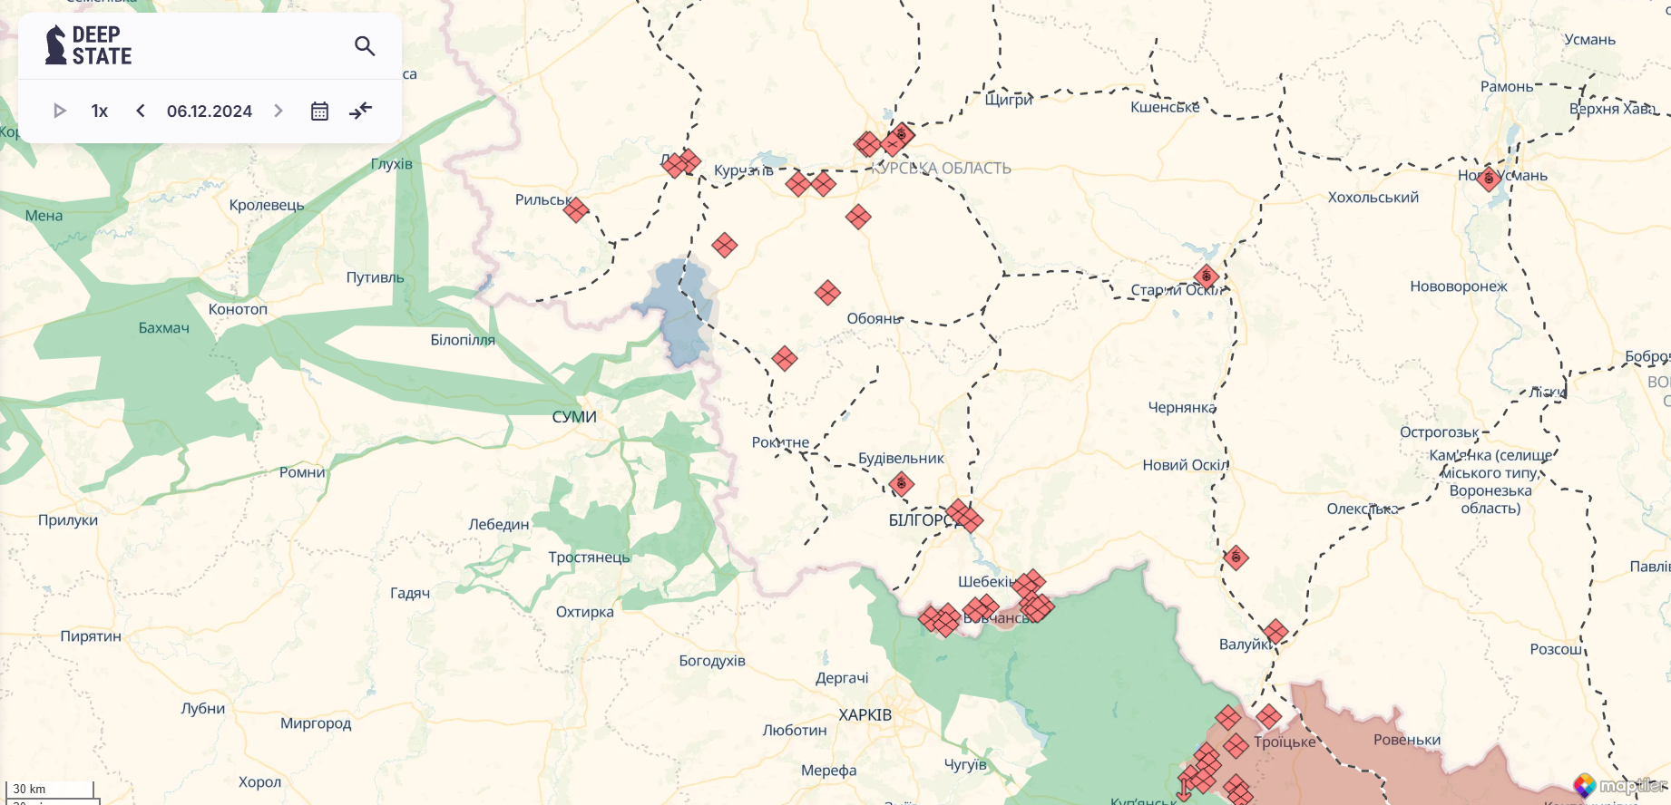1671x805 pixels.
Task: Click the Путивль town label
Action: 376,277
